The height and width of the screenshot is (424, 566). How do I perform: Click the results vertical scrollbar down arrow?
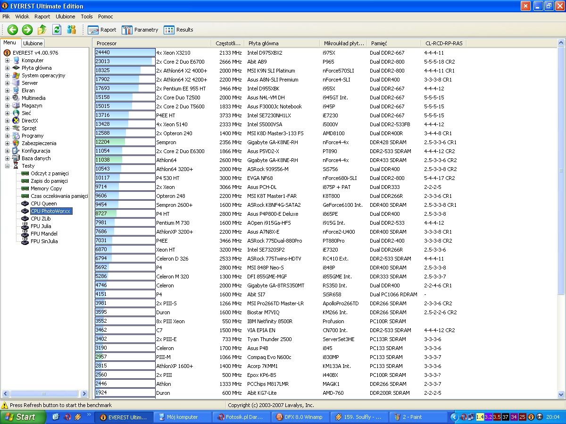(x=561, y=395)
